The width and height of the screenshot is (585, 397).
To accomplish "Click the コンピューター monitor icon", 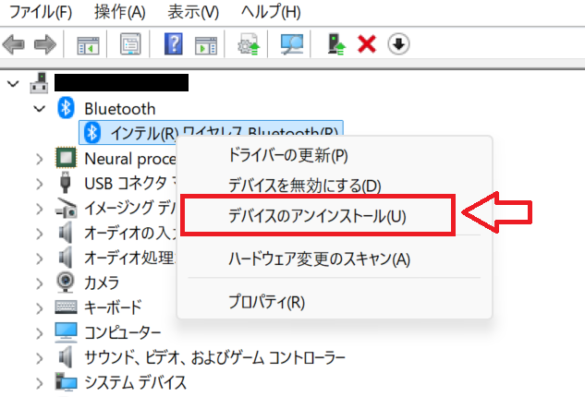I will [x=66, y=332].
